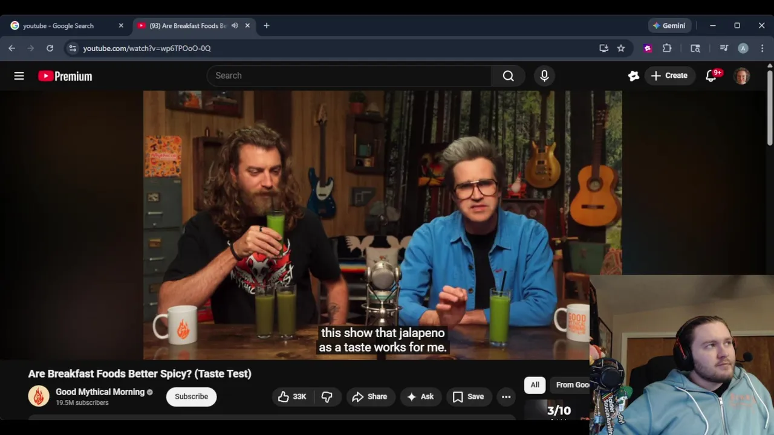Share the video
Image resolution: width=774 pixels, height=435 pixels.
369,396
